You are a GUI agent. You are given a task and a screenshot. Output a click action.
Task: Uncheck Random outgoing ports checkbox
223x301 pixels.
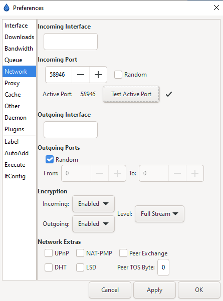coord(50,160)
